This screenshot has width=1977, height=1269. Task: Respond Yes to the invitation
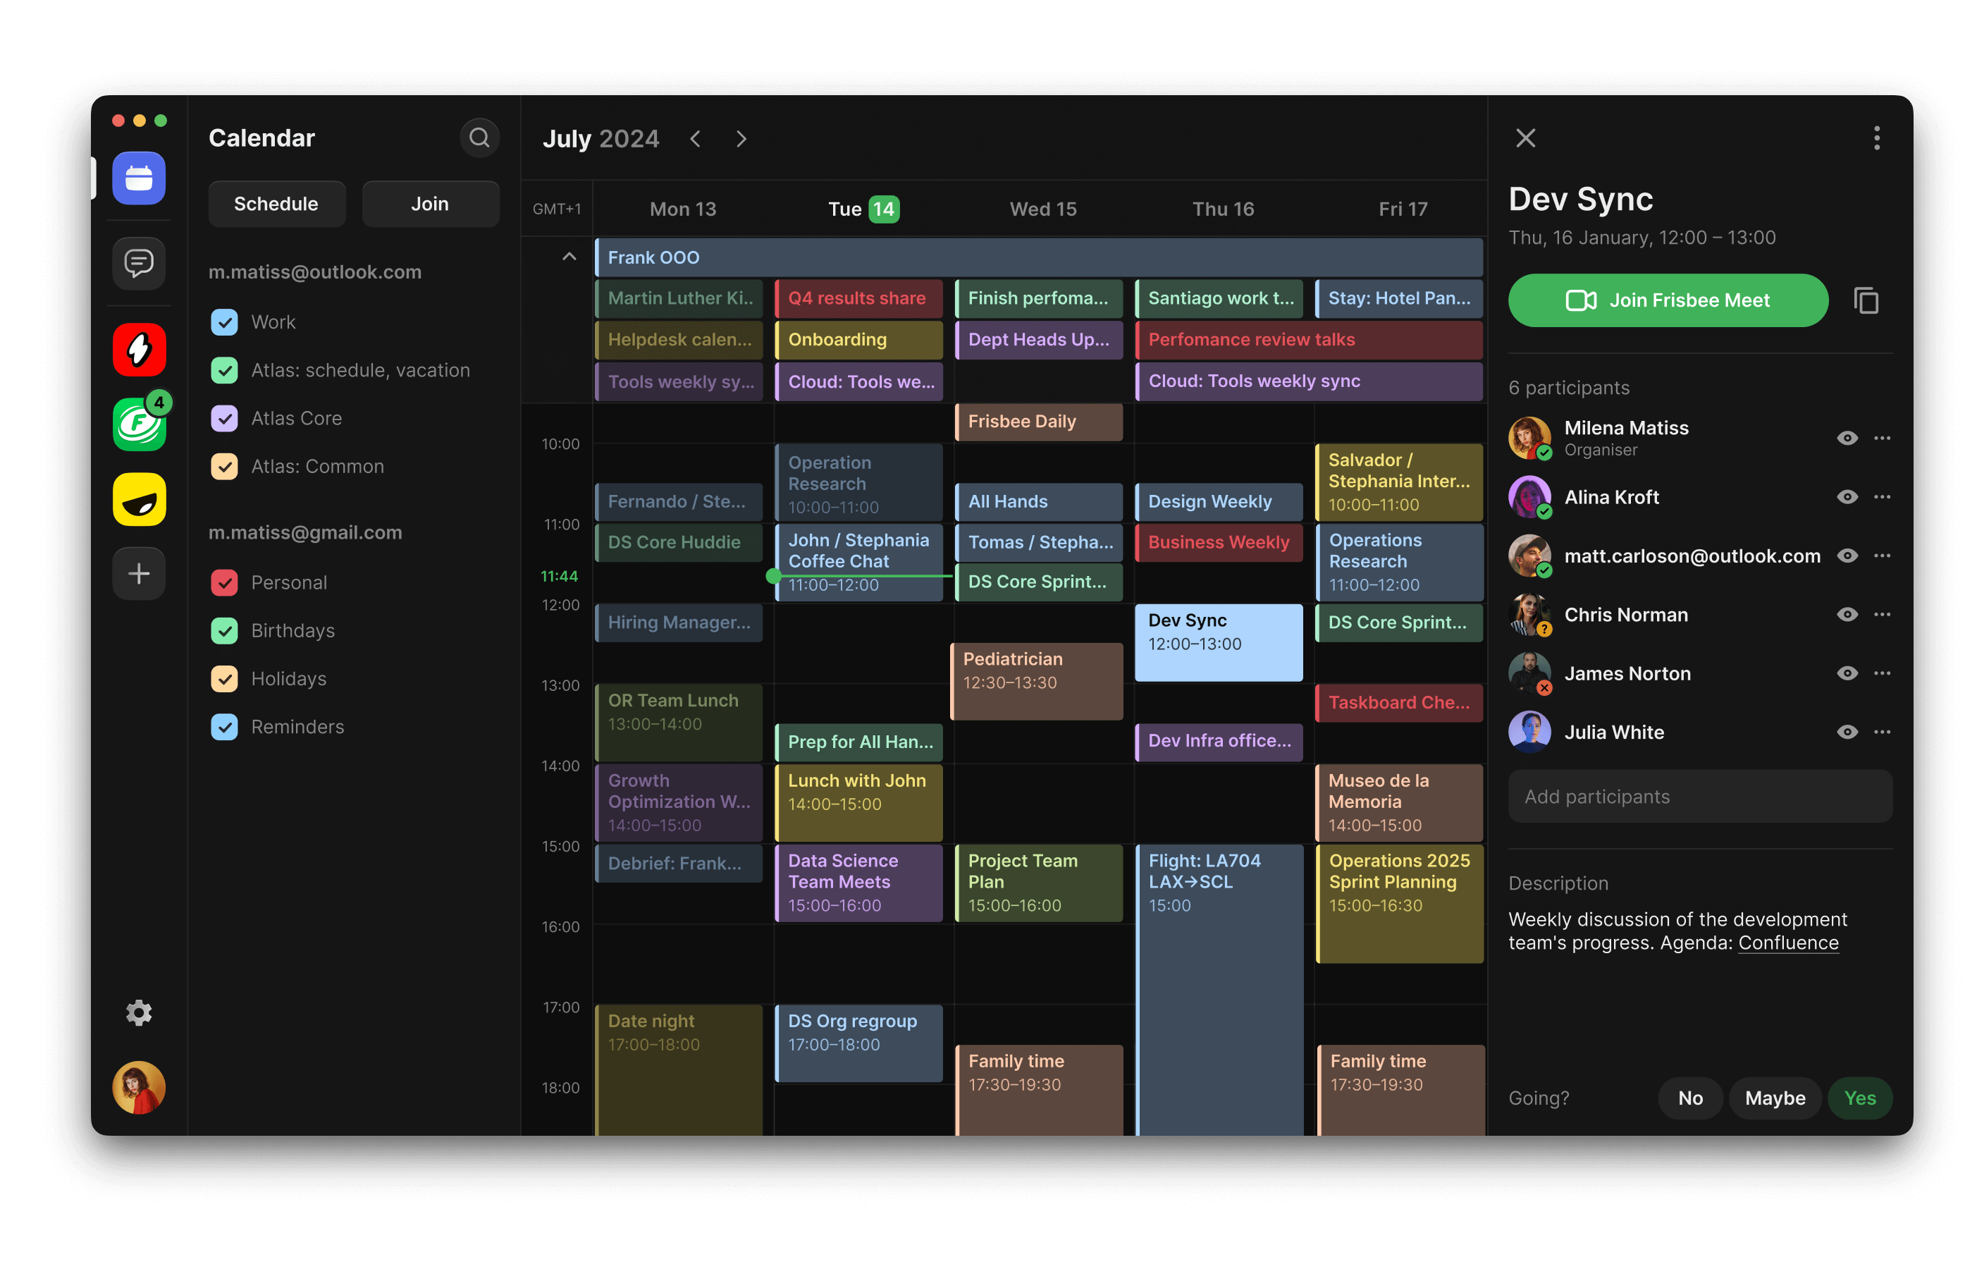[1859, 1097]
